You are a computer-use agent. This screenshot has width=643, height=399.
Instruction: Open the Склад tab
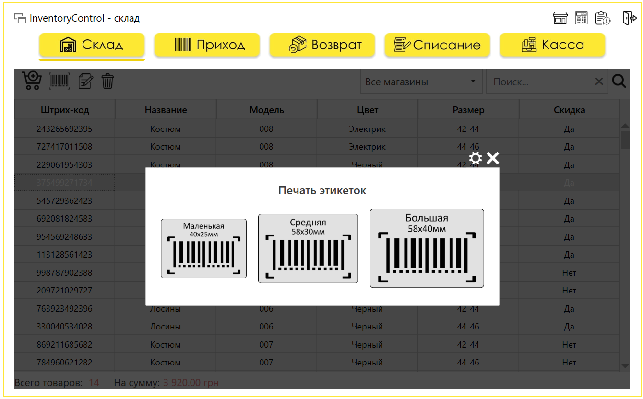pos(92,45)
